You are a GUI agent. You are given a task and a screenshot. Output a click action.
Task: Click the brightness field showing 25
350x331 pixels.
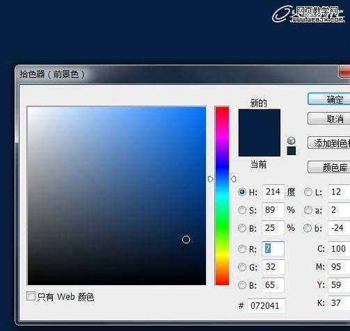pyautogui.click(x=273, y=228)
